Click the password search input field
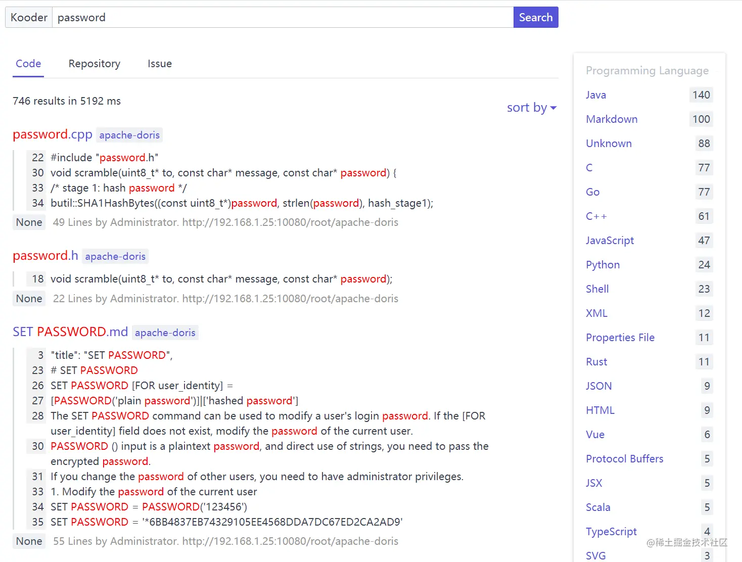Viewport: 742px width, 562px height. click(283, 17)
